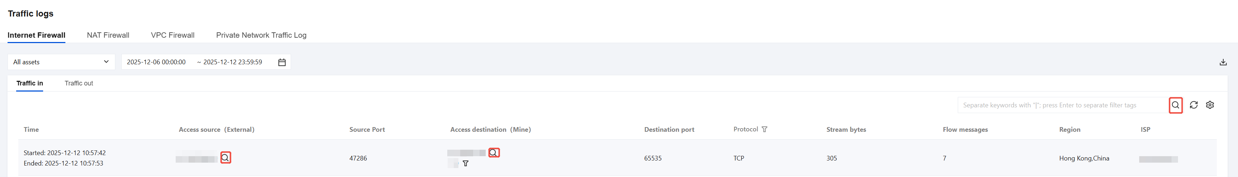Viewport: 1238px width, 177px height.
Task: Refresh the traffic logs table
Action: [x=1193, y=105]
